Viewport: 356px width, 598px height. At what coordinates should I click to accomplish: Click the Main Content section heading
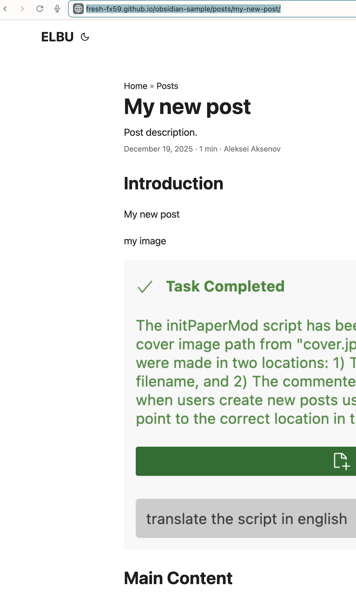pos(178,578)
